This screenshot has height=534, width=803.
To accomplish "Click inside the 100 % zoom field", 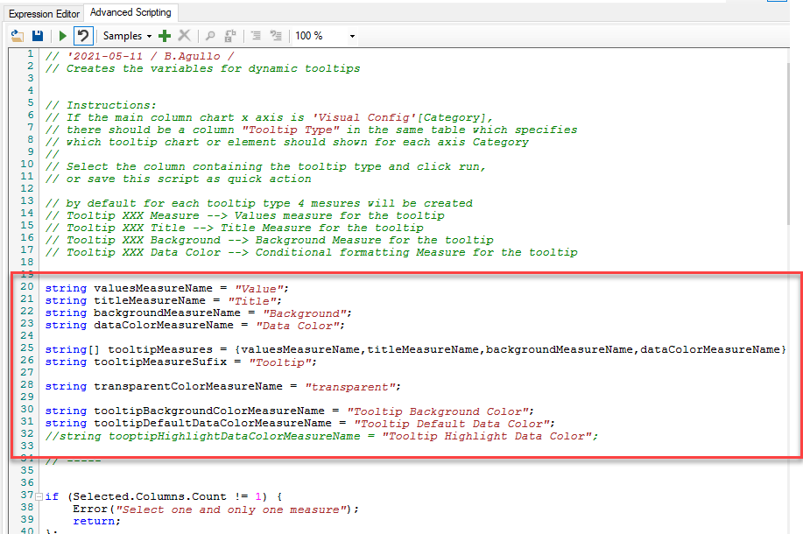I will pos(315,36).
